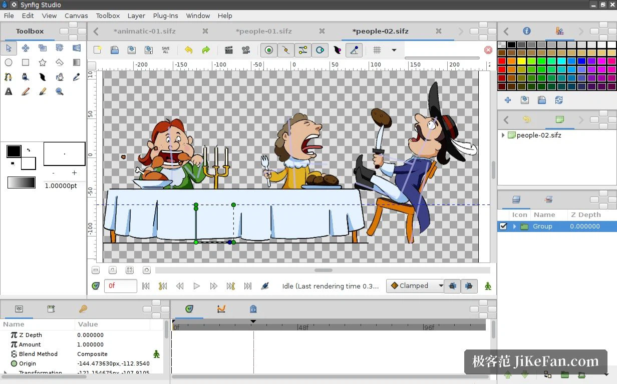Select the Brush tool
The image size is (617, 384).
pos(43,91)
